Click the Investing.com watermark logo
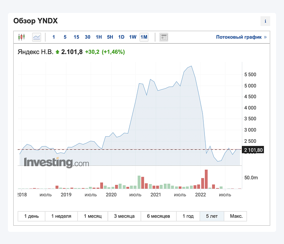Screen dimensions: 284x244 (57, 163)
